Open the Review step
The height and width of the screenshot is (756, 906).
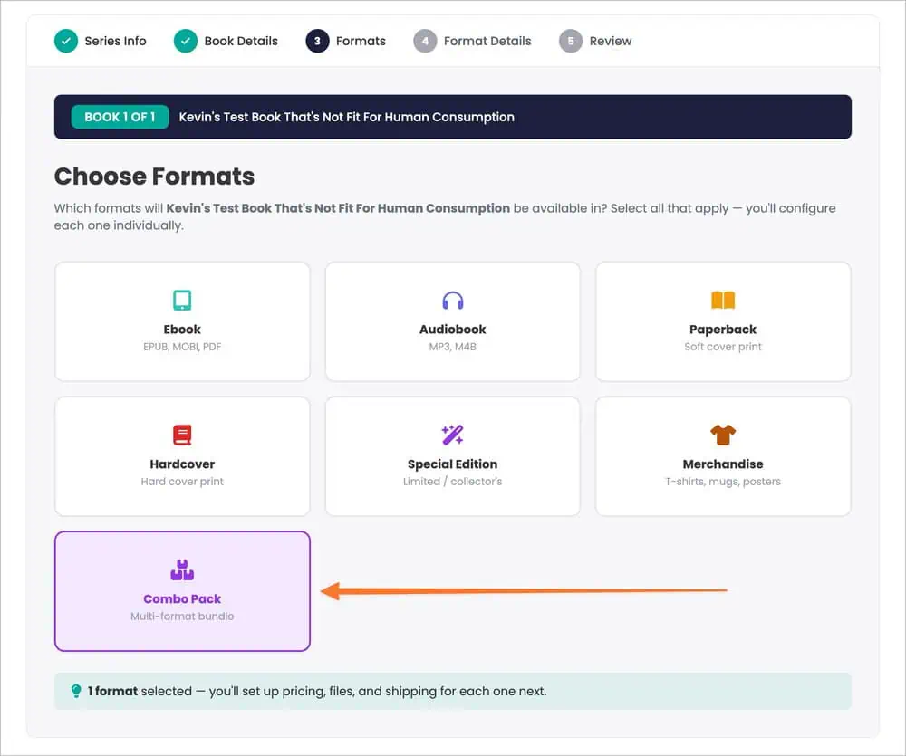(610, 41)
